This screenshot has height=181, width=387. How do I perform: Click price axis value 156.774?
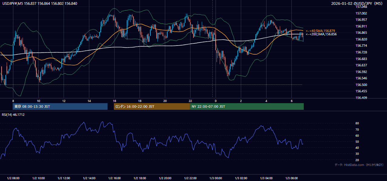pyautogui.click(x=361, y=46)
